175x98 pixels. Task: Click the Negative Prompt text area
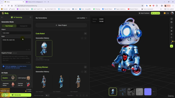coord(16,59)
